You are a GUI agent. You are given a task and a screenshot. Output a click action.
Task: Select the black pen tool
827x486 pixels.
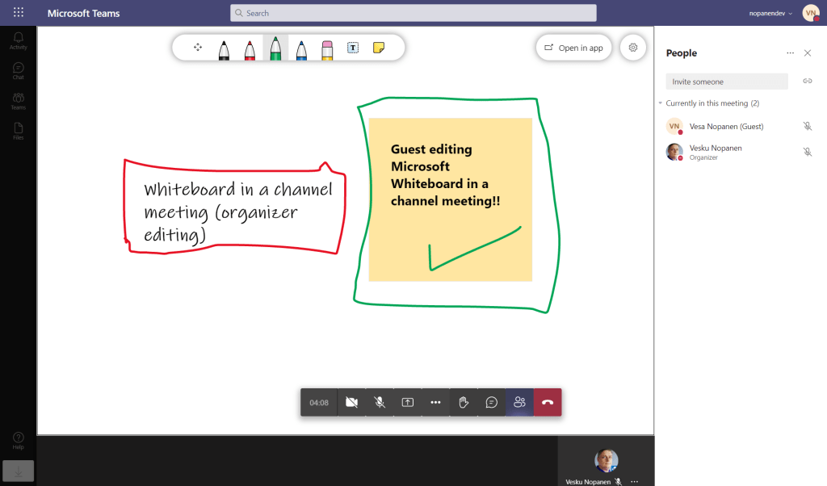[224, 48]
